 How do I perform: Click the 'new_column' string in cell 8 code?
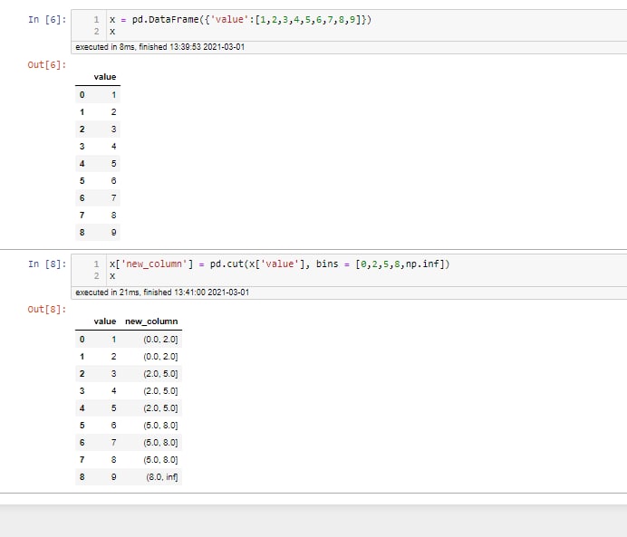click(x=154, y=264)
